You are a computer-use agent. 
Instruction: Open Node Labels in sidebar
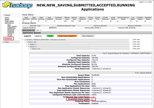[x=9, y=21]
